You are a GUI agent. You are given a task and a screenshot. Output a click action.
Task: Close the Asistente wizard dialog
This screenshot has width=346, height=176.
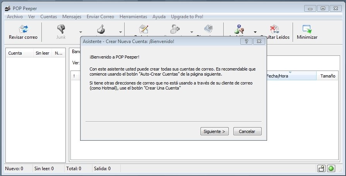click(259, 41)
